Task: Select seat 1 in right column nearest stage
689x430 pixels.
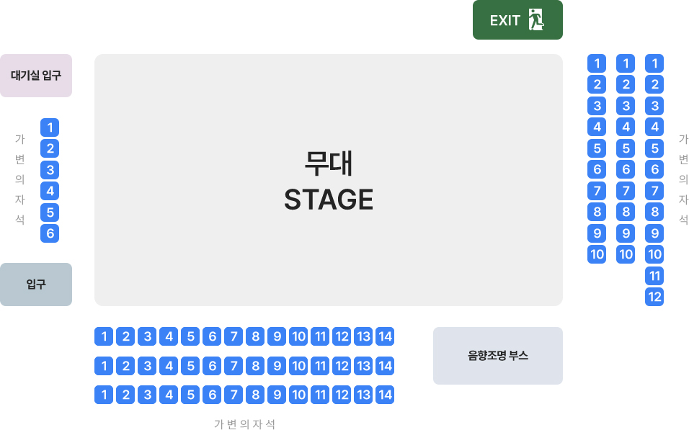Action: click(x=597, y=63)
